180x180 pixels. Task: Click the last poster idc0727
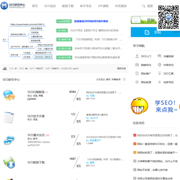pyautogui.click(x=94, y=118)
